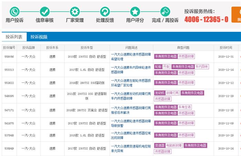Open complaint 一汽大众速腾轮速传感器故障希望处理
This screenshot has width=241, height=156.
[131, 57]
